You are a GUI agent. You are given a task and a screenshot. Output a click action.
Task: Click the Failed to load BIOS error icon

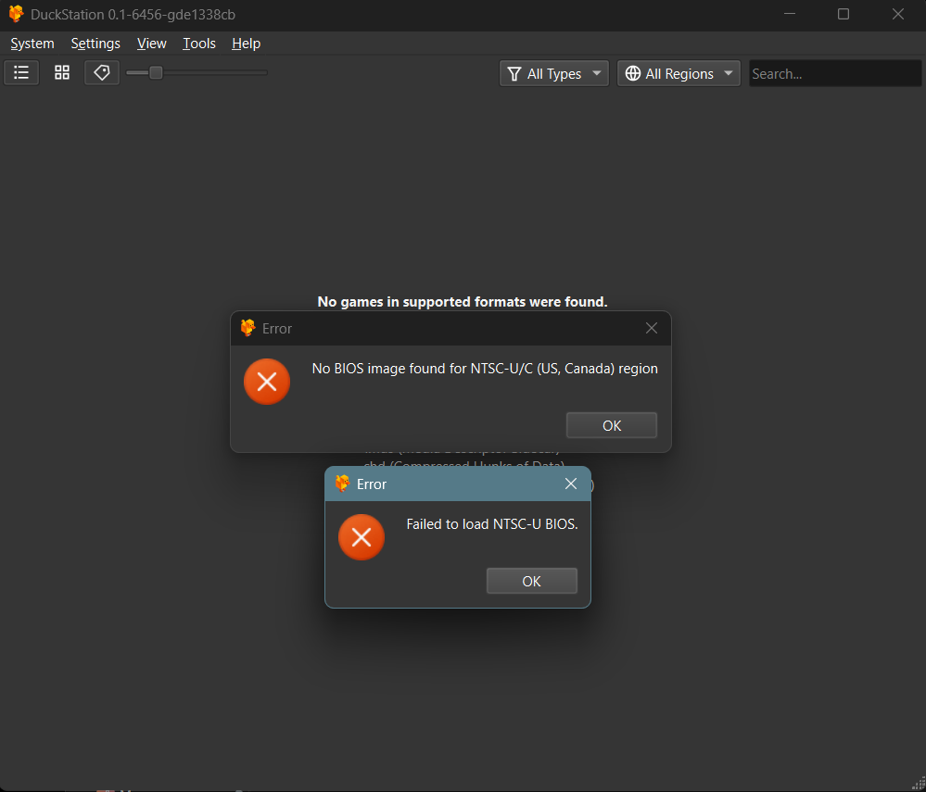362,537
